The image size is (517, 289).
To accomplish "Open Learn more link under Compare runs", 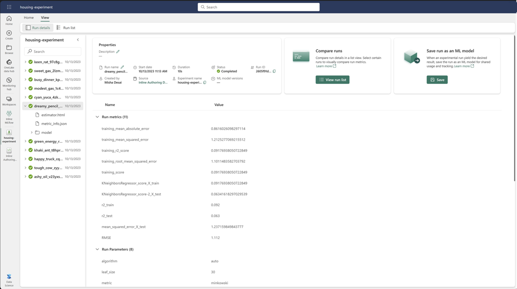I will pyautogui.click(x=326, y=66).
